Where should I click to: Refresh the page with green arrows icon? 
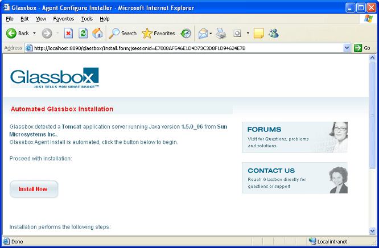(83, 34)
